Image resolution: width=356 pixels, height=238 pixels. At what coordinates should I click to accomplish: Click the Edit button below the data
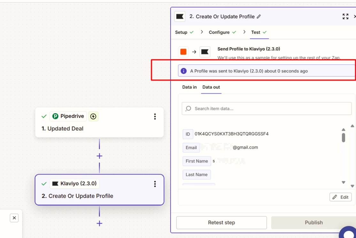[341, 197]
